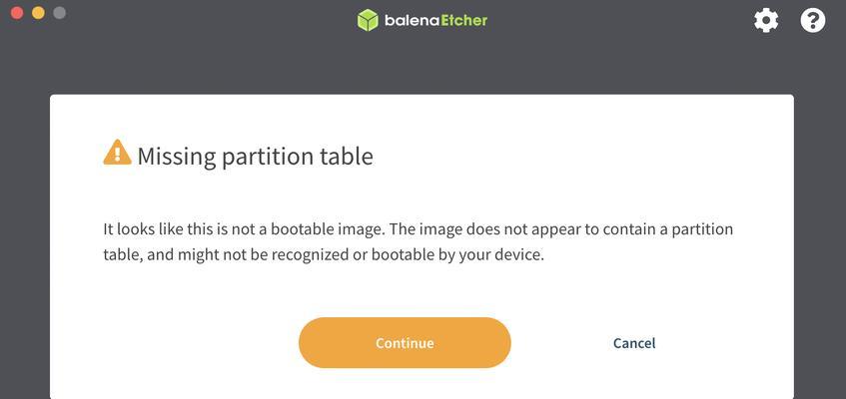
Task: Click the green balenaEtcher cube logo
Action: (x=368, y=21)
